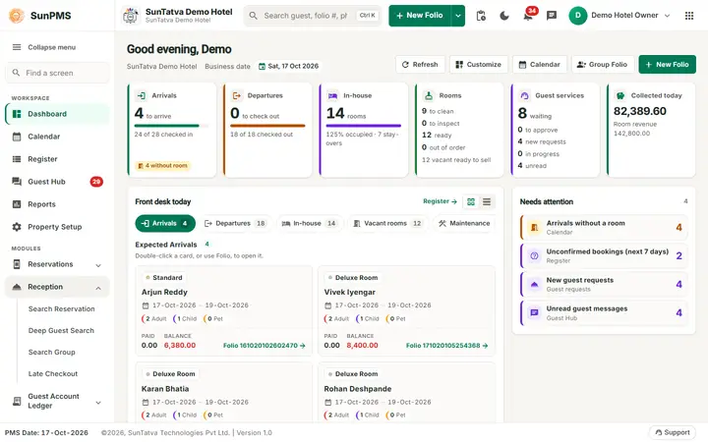Click the SunTatva Demo Hotel property logo
Image resolution: width=708 pixels, height=442 pixels.
[131, 16]
